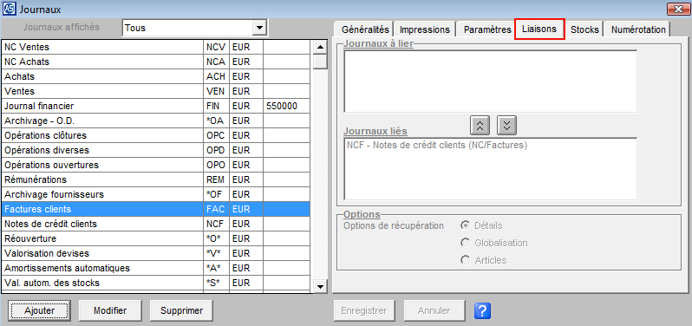Click the journal list scrollbar thumb
This screenshot has height=326, width=692.
coord(320,61)
